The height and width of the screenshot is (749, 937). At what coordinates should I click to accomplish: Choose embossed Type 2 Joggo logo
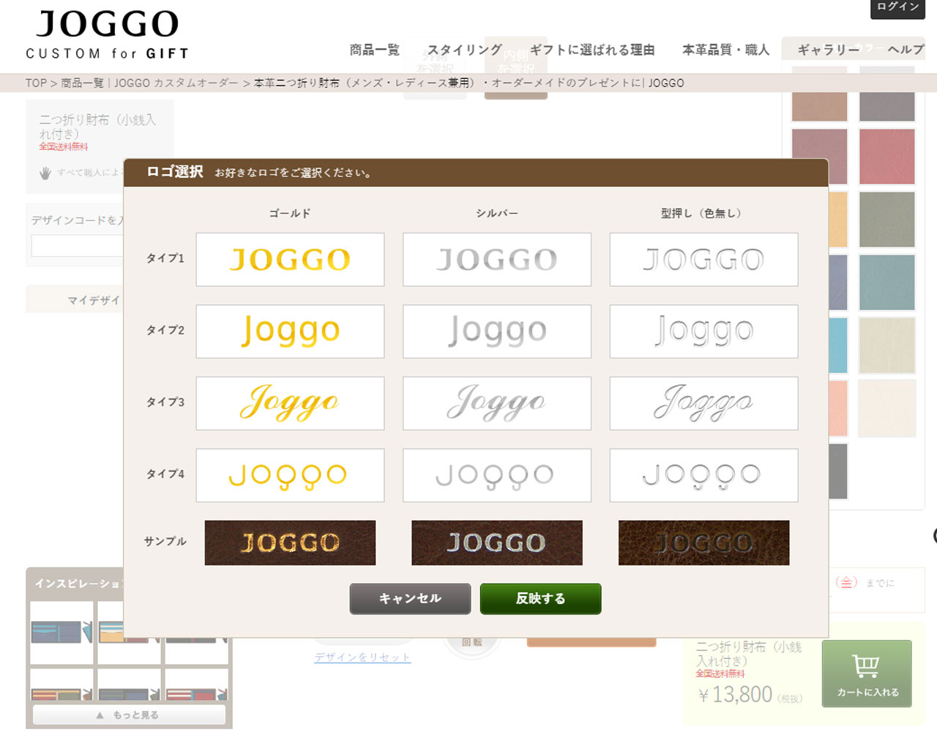[x=703, y=331]
